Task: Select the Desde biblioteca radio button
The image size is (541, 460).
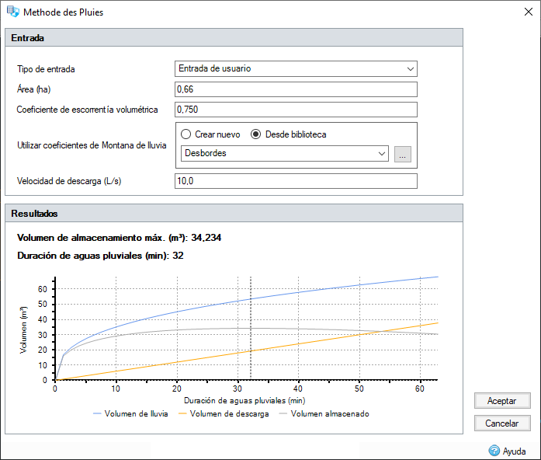Action: (x=255, y=134)
